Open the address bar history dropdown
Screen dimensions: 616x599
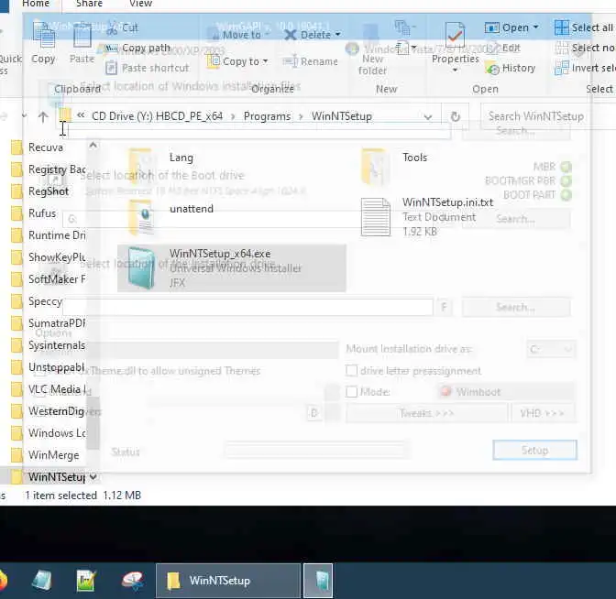(x=428, y=116)
